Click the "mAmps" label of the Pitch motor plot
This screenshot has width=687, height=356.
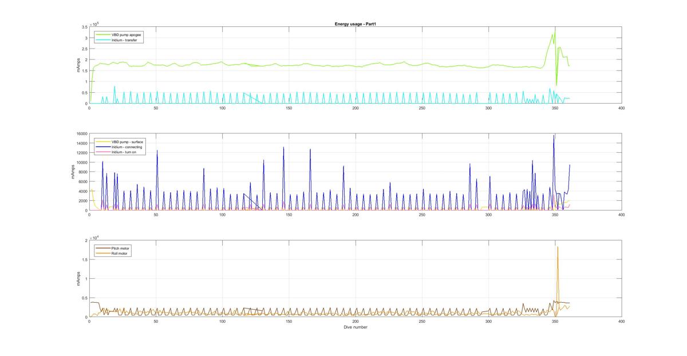pos(78,279)
